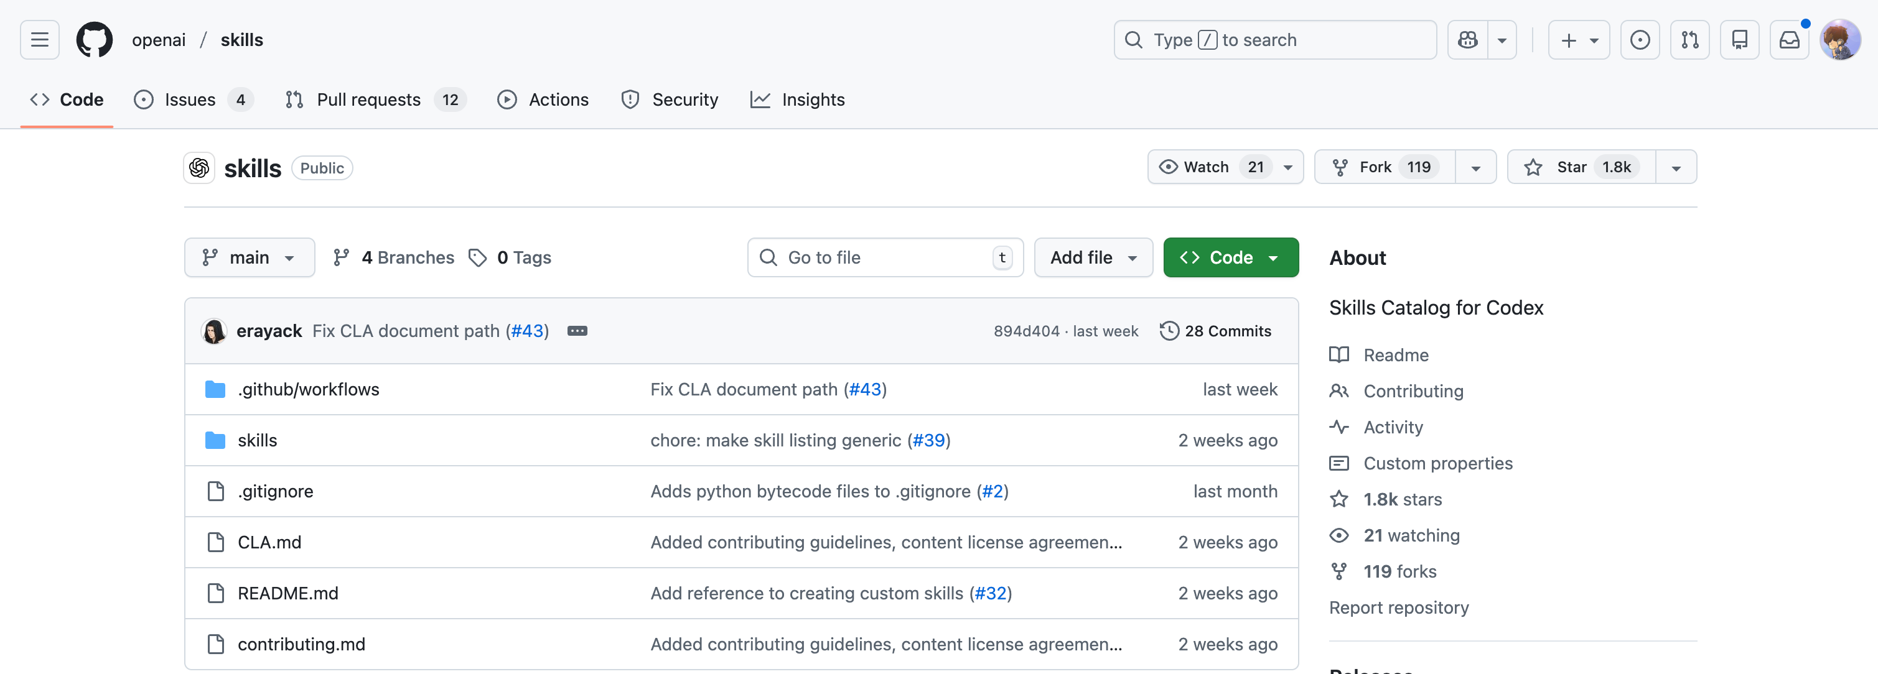Click the GitHub Octocat logo
Viewport: 1878px width, 674px height.
[x=95, y=39]
